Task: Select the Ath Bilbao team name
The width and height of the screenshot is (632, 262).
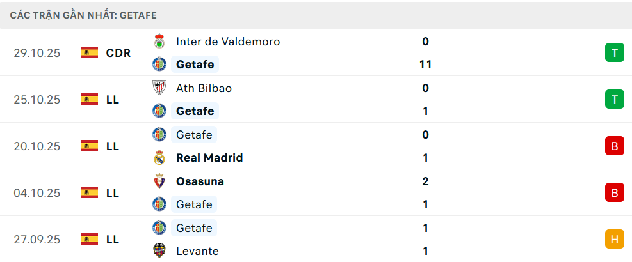Action: tap(204, 88)
